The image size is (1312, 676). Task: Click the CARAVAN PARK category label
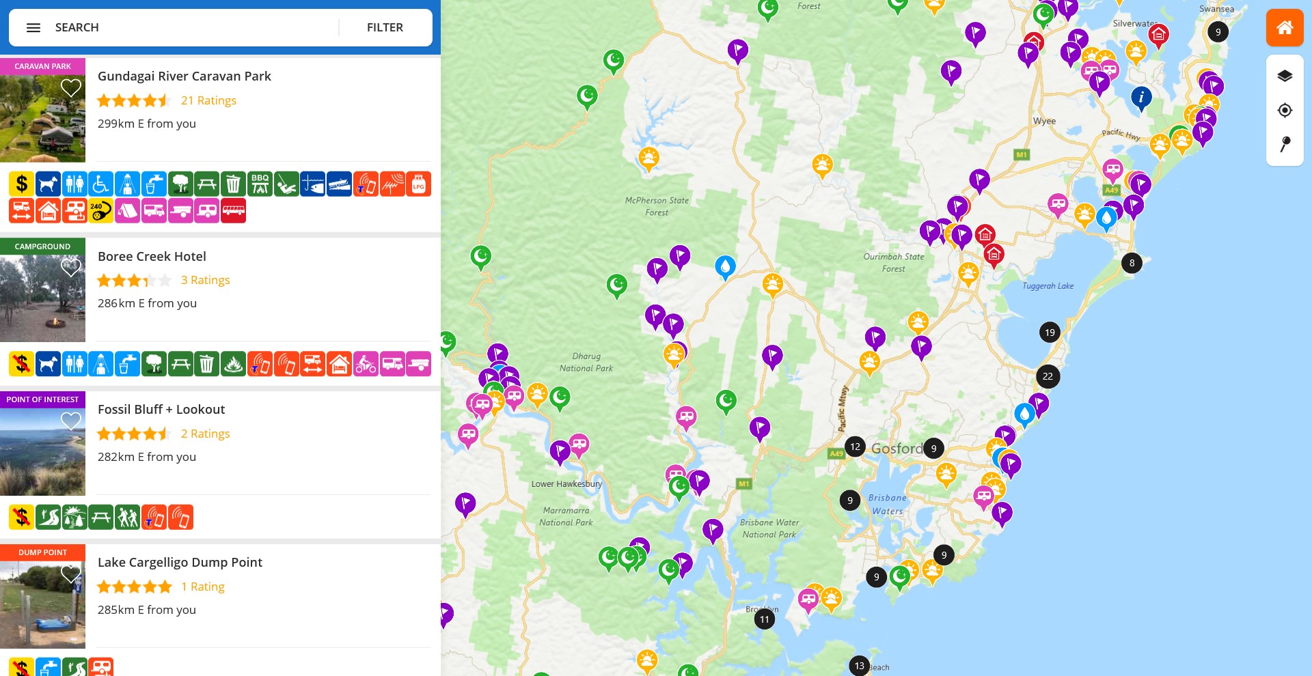pos(42,66)
